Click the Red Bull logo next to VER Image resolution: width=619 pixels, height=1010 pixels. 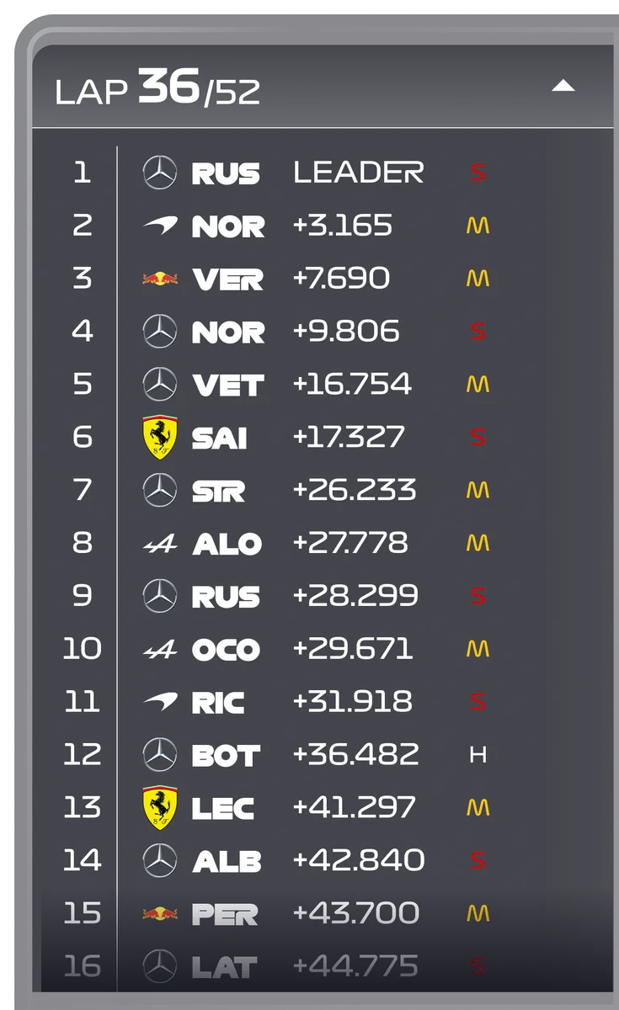tap(160, 279)
